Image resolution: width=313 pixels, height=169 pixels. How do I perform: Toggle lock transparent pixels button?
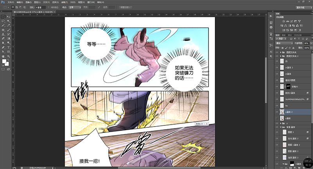point(282,48)
